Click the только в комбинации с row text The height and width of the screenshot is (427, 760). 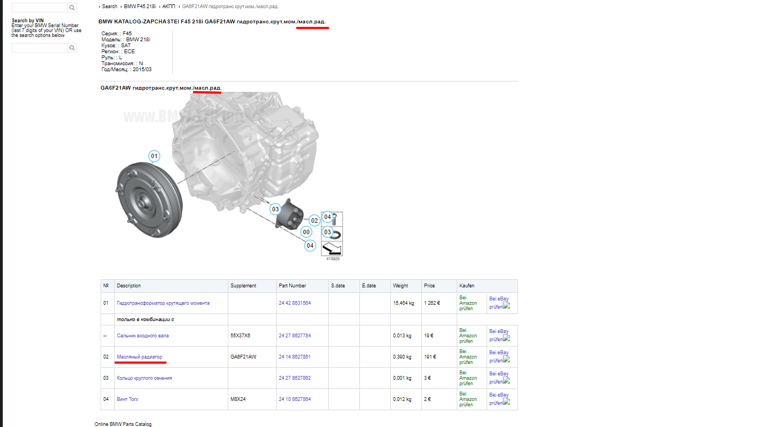pos(145,319)
